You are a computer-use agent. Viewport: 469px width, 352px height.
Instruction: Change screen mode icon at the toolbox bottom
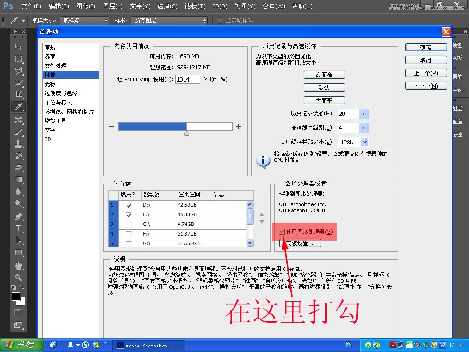(18, 325)
